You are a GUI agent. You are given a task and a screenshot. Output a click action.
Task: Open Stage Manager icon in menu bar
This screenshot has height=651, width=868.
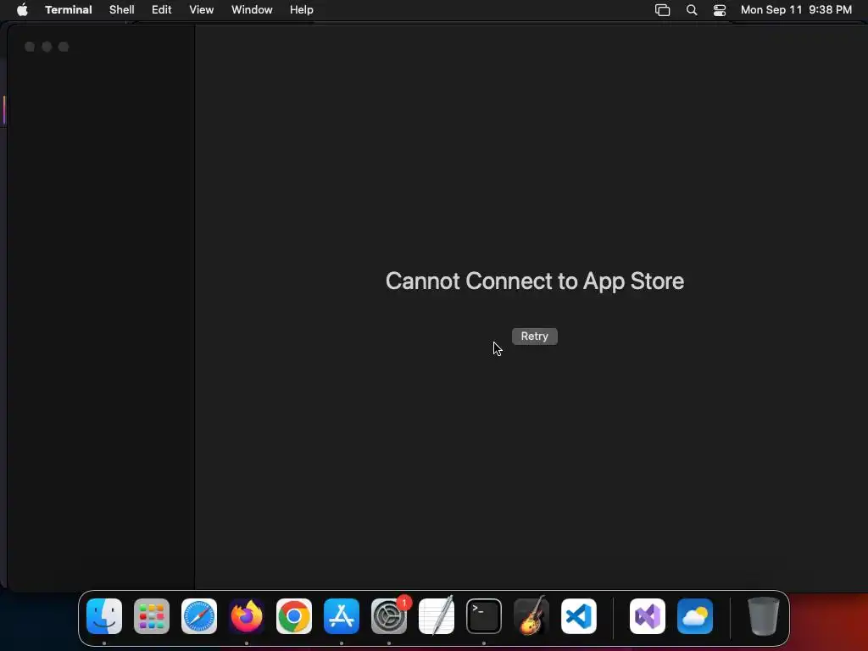tap(663, 10)
